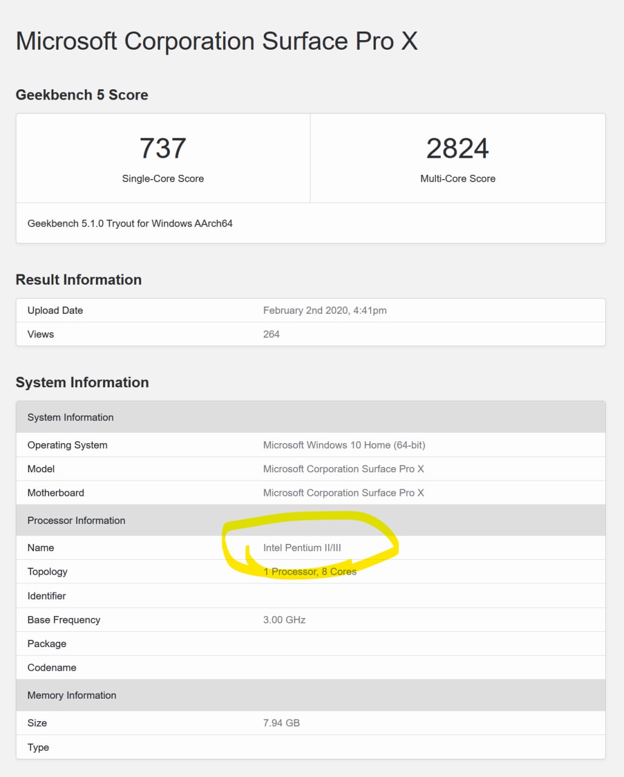624x777 pixels.
Task: Click the Topology label
Action: [x=47, y=572]
